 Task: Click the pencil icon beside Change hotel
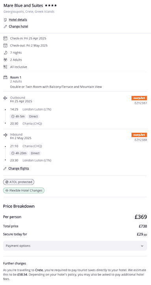pos(5,27)
